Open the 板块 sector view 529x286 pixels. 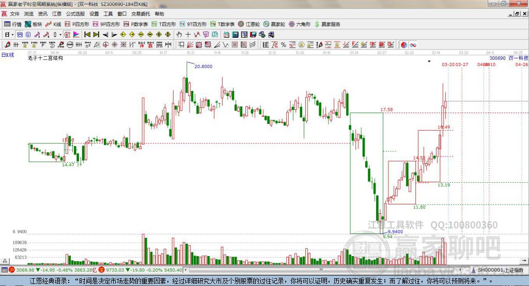[x=34, y=24]
